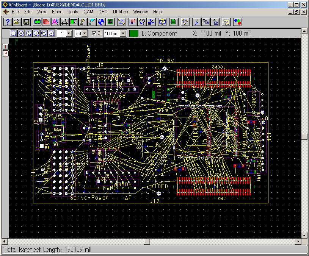
Task: Select the Place Component chip tool
Action: 38,22
